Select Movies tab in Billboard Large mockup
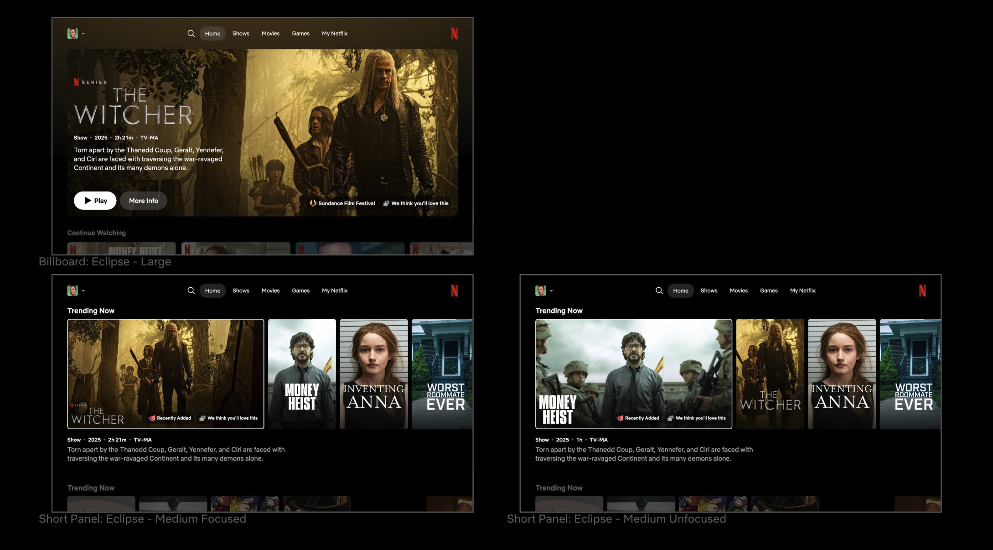 point(270,33)
